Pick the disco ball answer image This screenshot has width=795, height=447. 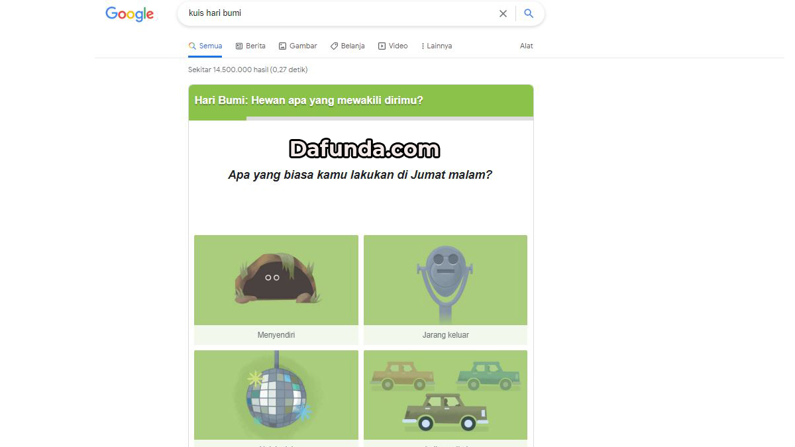click(x=276, y=395)
